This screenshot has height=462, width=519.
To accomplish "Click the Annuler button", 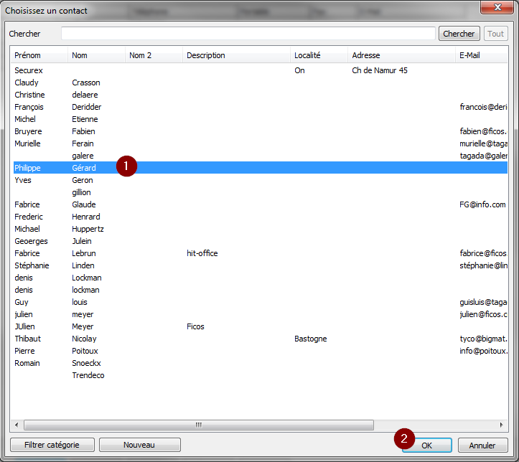I will pos(482,445).
